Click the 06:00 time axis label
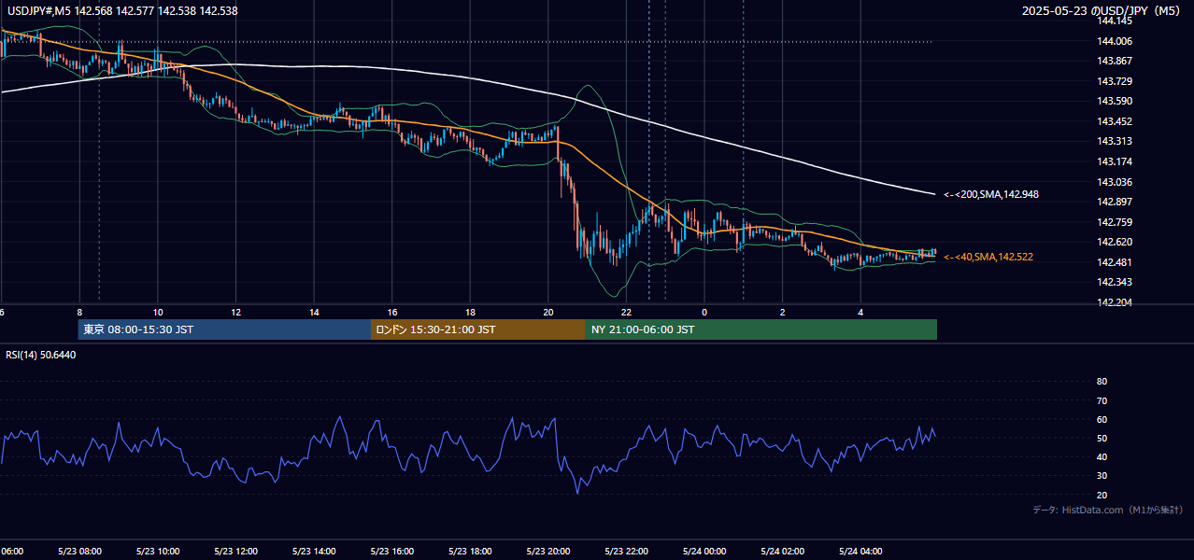The height and width of the screenshot is (560, 1194). coord(11,552)
